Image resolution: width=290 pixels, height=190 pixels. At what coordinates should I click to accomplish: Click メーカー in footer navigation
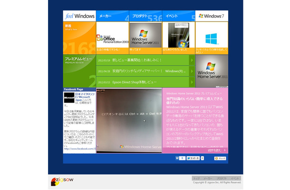point(208,178)
